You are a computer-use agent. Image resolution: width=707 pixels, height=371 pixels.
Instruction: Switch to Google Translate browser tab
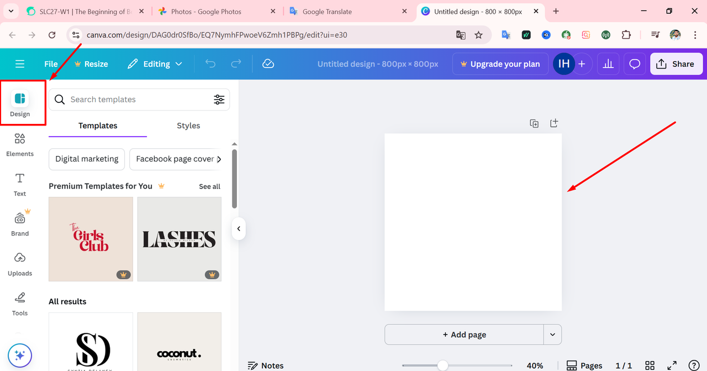click(348, 11)
